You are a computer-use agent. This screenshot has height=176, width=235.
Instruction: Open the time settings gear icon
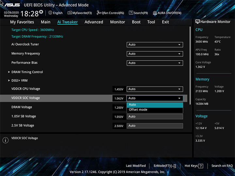41,12
